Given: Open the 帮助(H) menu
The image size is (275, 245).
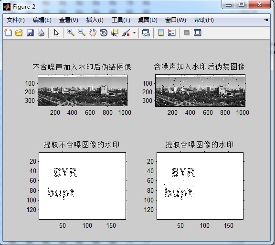Looking at the screenshot, I should point(204,20).
